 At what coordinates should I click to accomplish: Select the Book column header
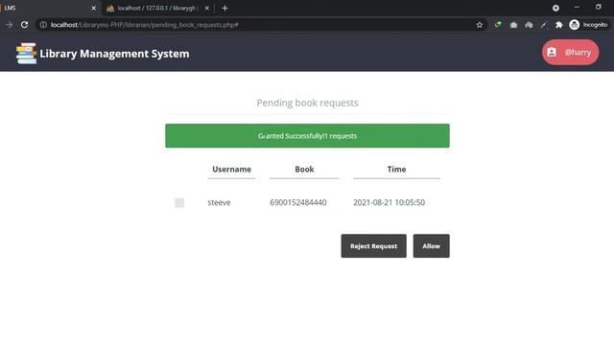click(x=304, y=170)
